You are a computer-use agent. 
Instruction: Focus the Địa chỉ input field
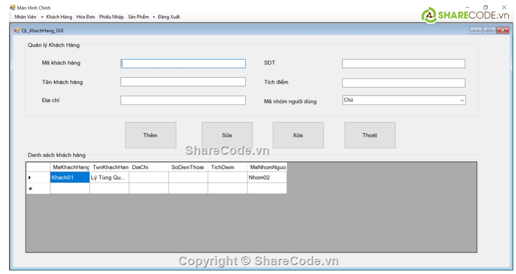tap(183, 100)
